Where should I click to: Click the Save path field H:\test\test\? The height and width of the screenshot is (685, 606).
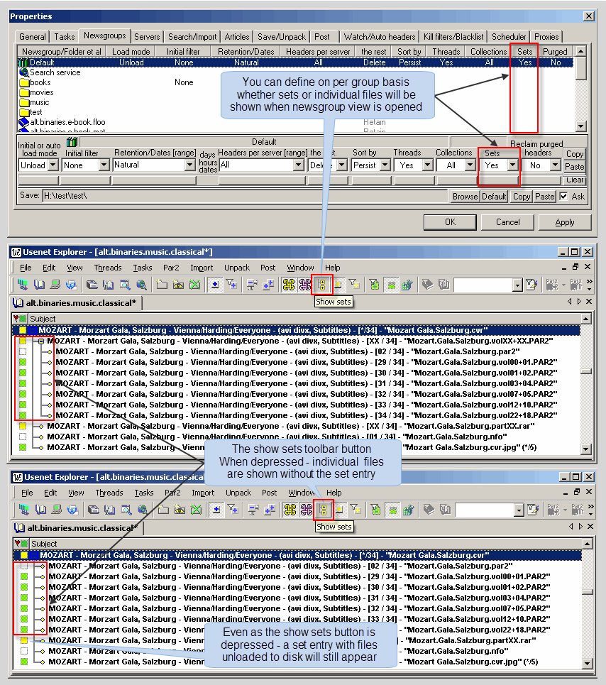(241, 196)
